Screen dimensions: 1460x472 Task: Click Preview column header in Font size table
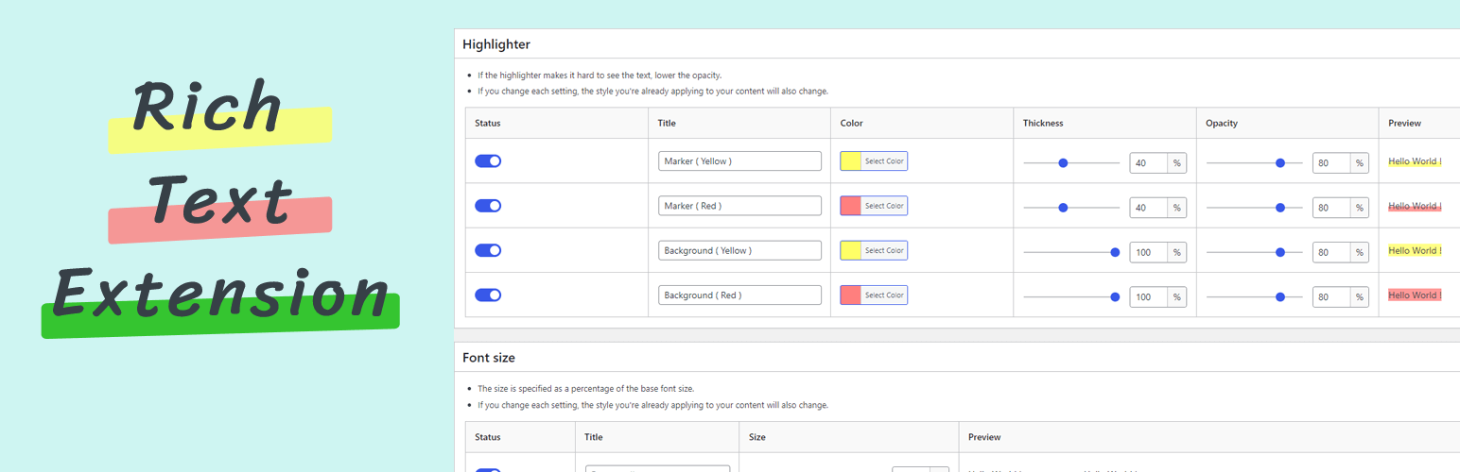(x=984, y=437)
